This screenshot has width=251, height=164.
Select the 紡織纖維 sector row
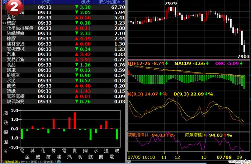63,33
